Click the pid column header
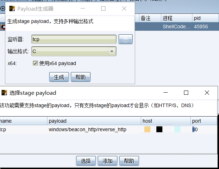This screenshot has width=219, height=169. coord(205,18)
